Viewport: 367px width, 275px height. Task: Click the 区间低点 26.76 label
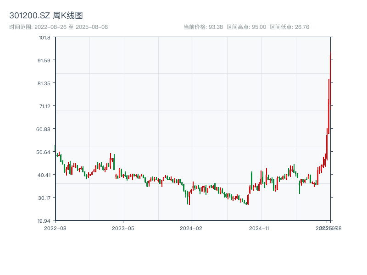289,27
